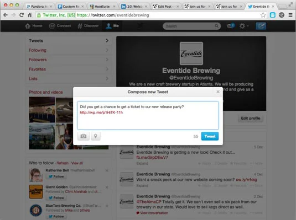Open direct messages envelope icon
Image resolution: width=296 pixels, height=220 pixels.
coord(231,25)
